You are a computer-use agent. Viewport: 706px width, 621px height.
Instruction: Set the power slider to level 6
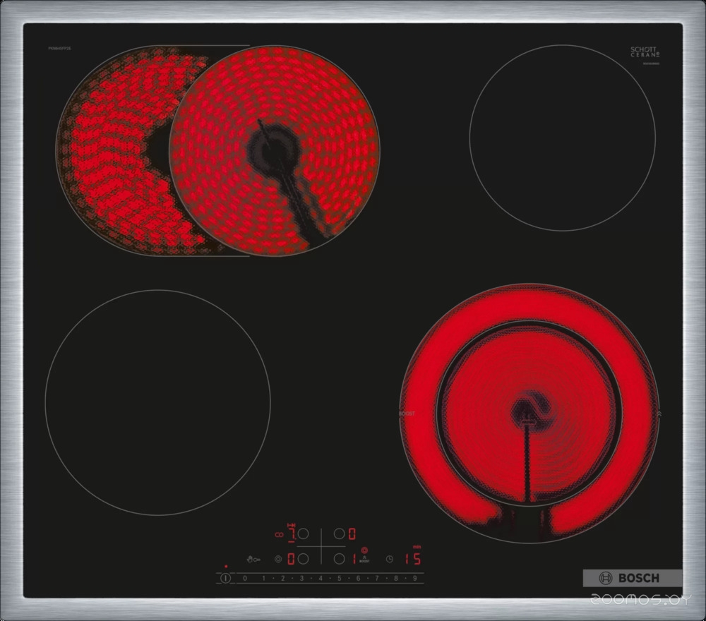(359, 578)
